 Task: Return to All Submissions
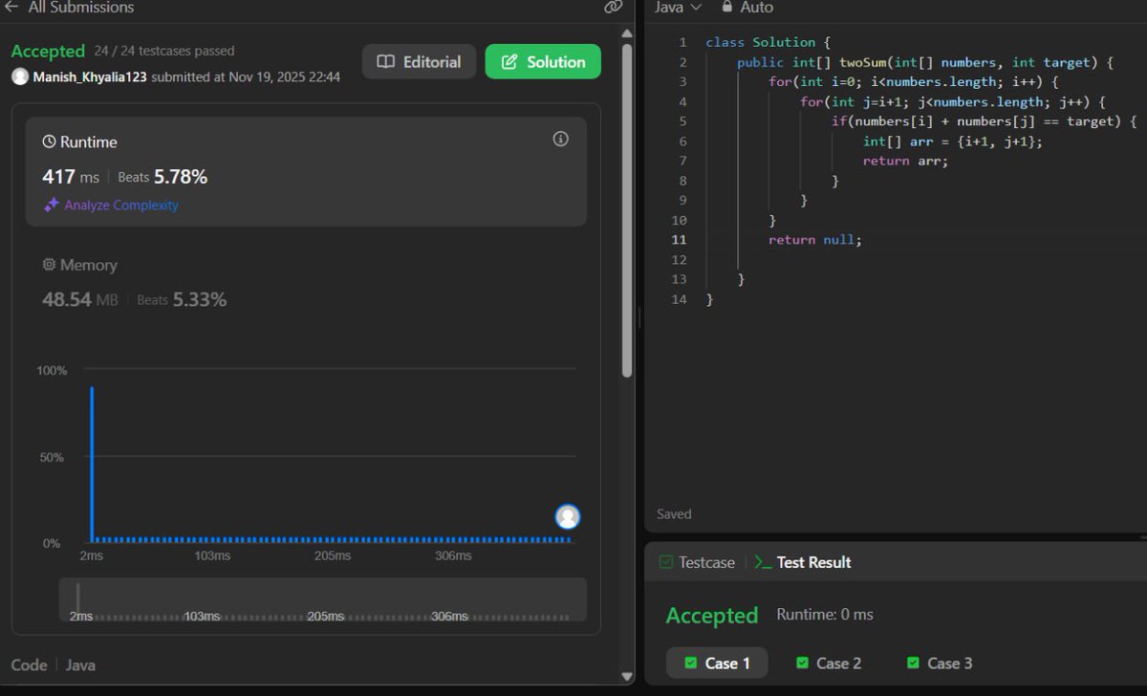(x=81, y=7)
